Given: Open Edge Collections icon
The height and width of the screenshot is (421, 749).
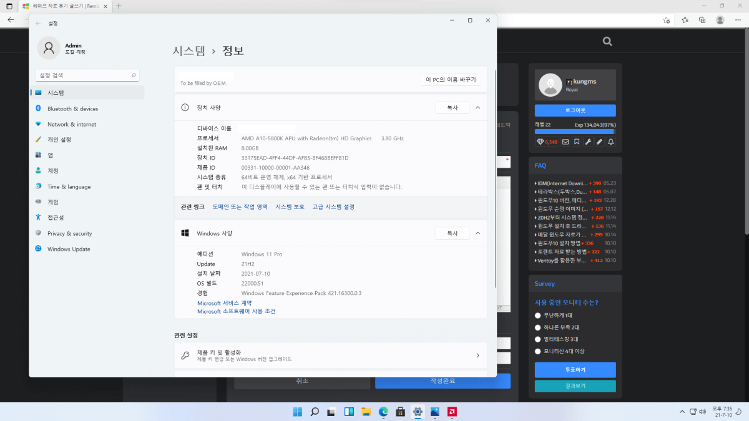Looking at the screenshot, I should pyautogui.click(x=703, y=20).
